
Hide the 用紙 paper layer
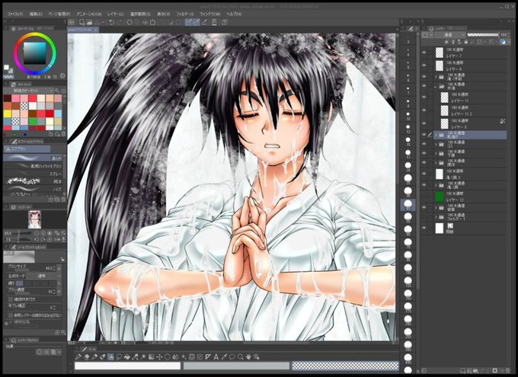[424, 228]
